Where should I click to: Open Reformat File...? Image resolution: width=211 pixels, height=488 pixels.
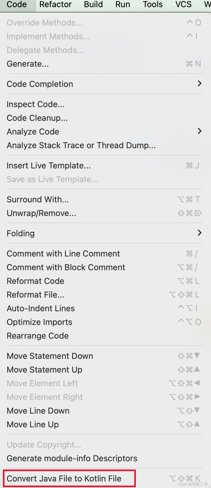pos(35,295)
